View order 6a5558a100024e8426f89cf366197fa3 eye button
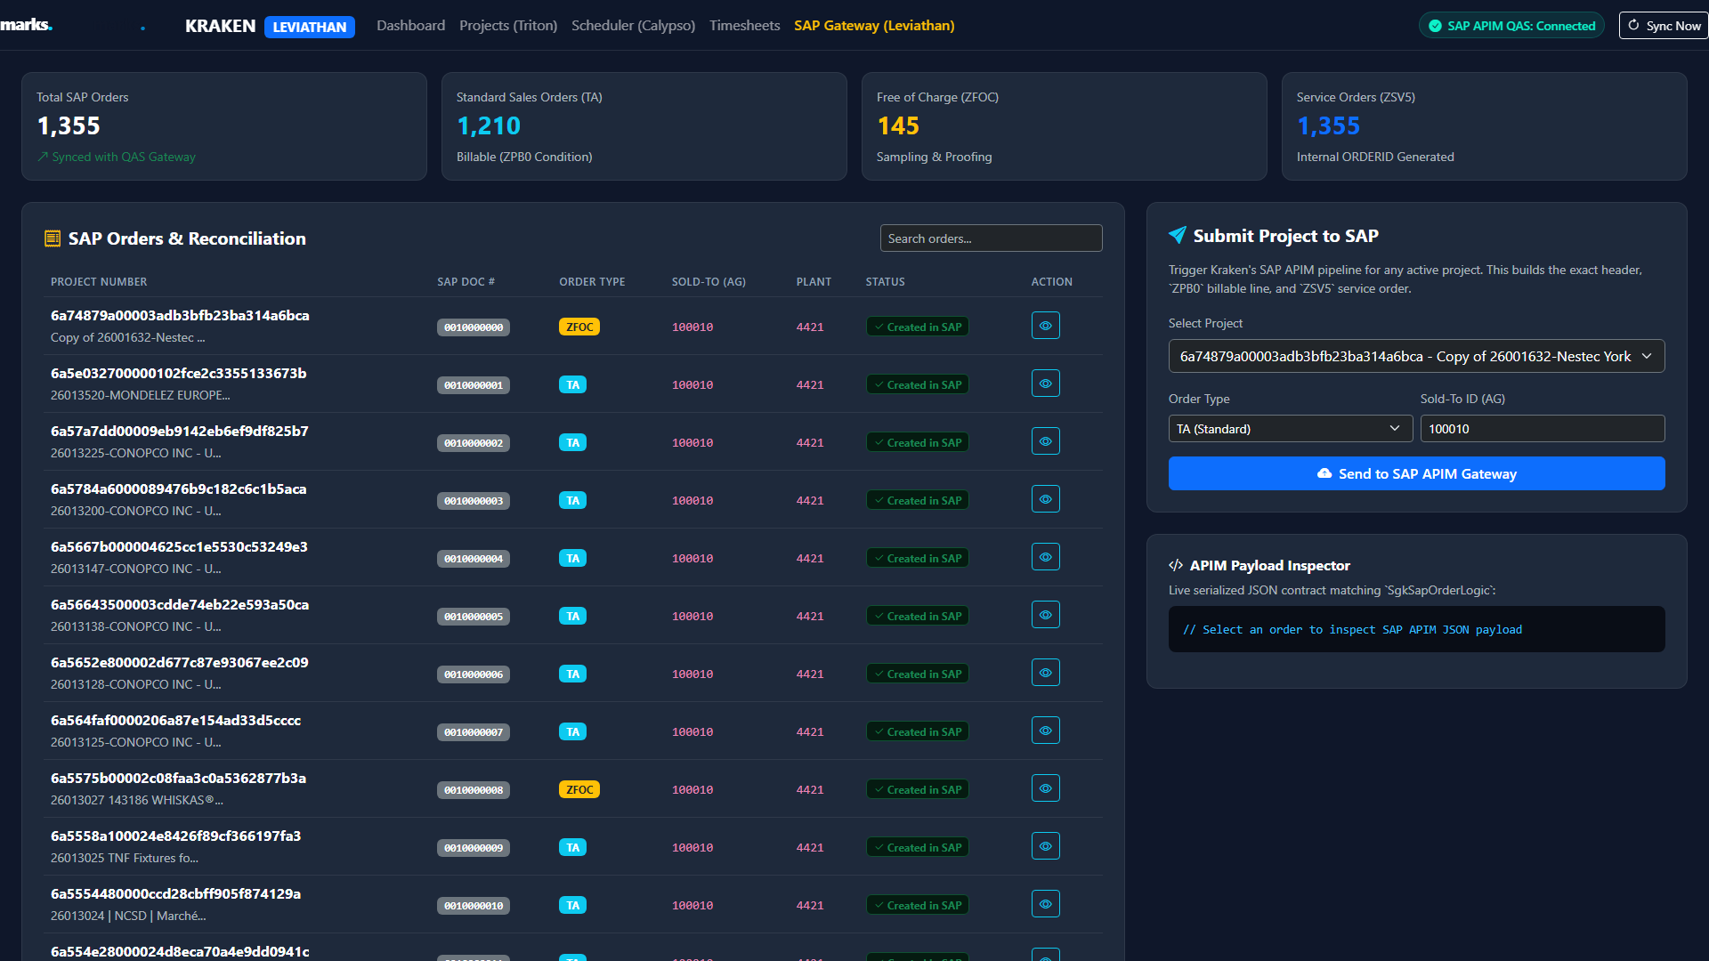The height and width of the screenshot is (961, 1709). [x=1045, y=846]
